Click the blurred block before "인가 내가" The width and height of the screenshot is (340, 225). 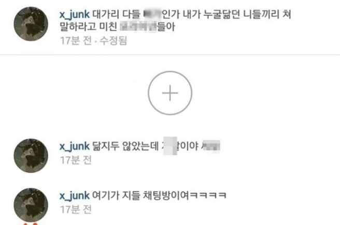point(153,14)
